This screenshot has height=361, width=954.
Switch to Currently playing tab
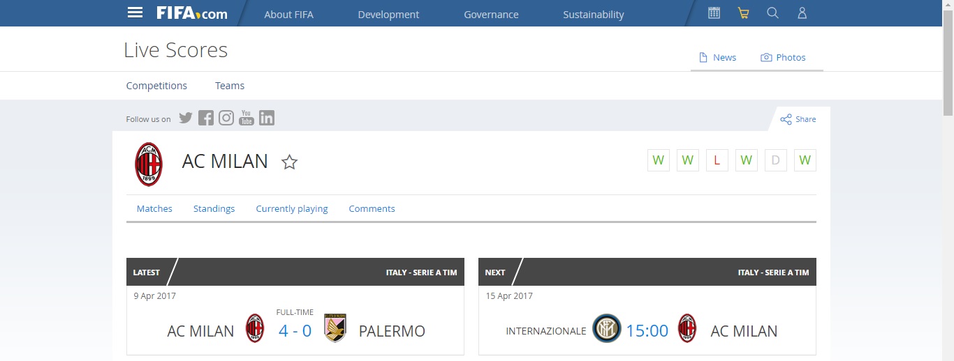point(292,208)
